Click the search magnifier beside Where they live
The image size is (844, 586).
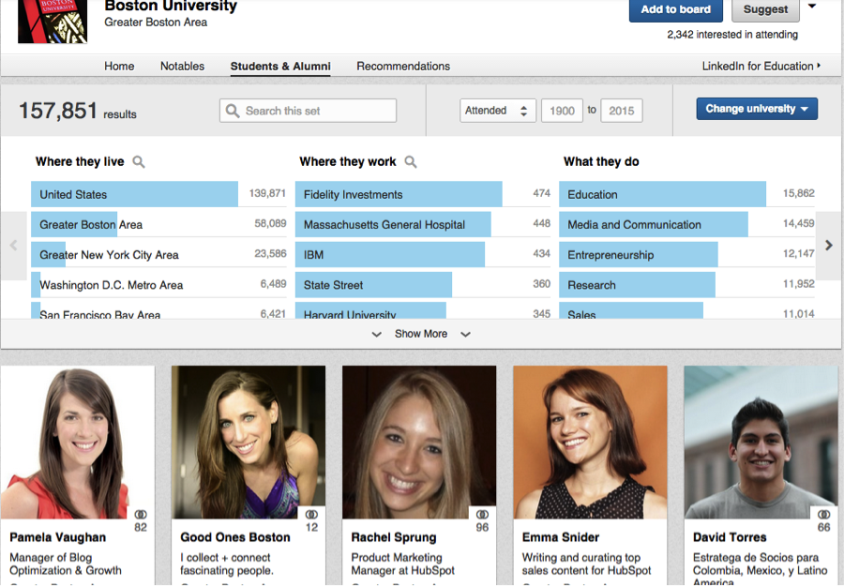139,161
